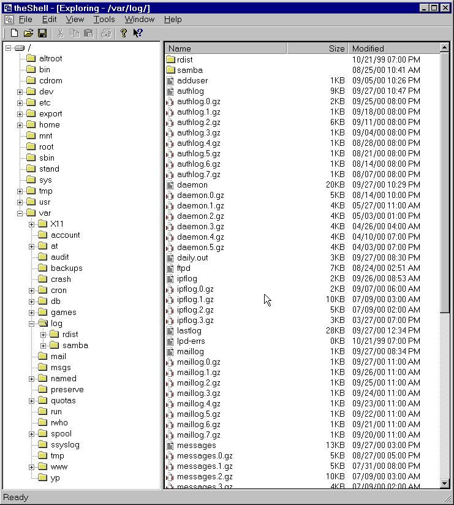Activate the context help pointer icon
This screenshot has width=454, height=505.
pos(138,33)
